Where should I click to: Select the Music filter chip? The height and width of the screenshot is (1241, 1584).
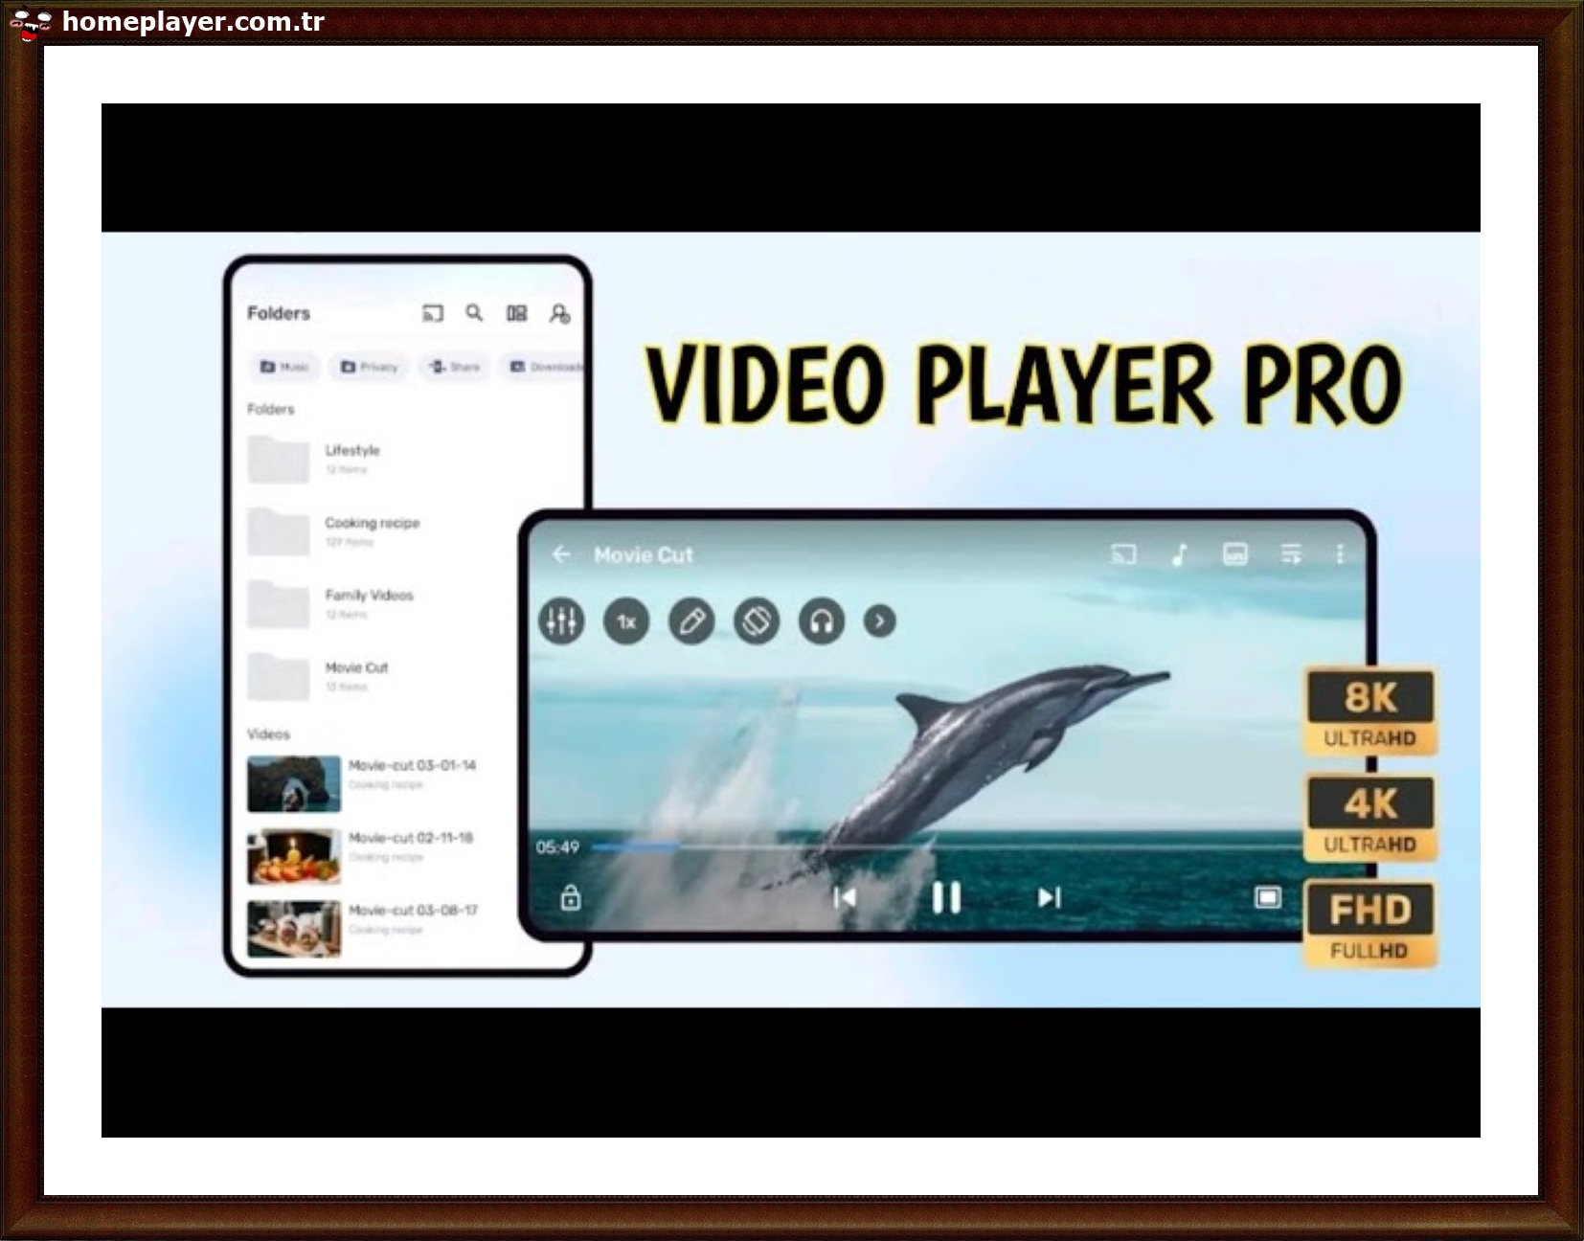(x=286, y=367)
